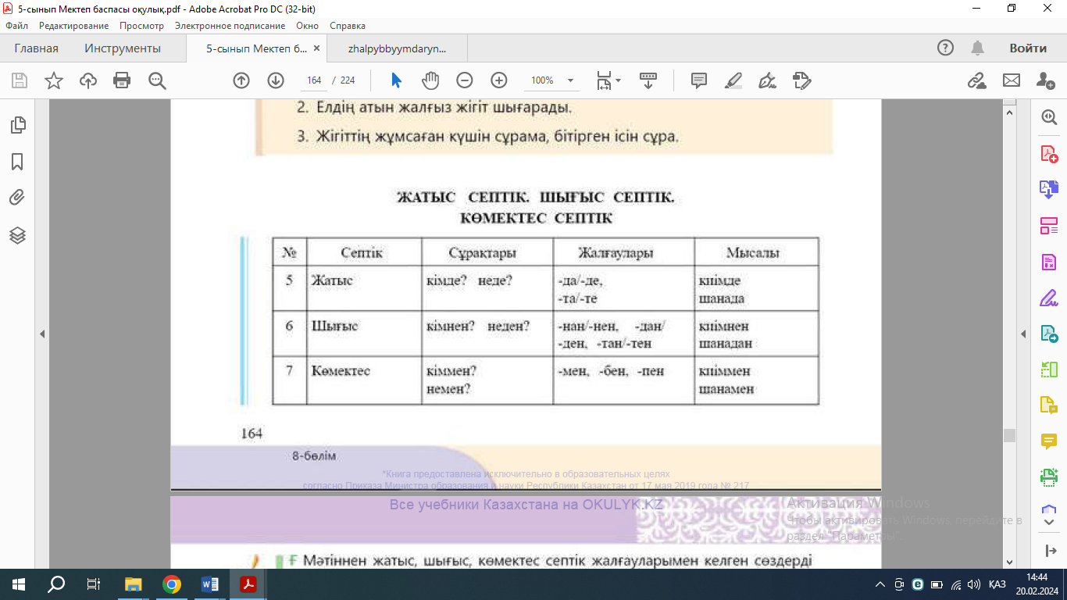The width and height of the screenshot is (1067, 600).
Task: Click the page number field showing 164
Action: (x=315, y=80)
